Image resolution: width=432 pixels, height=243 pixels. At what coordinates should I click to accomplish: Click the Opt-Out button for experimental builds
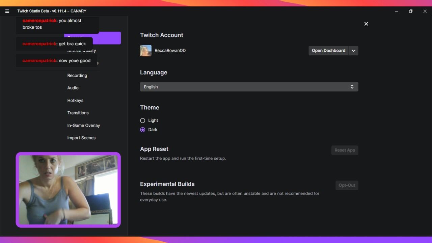[347, 185]
